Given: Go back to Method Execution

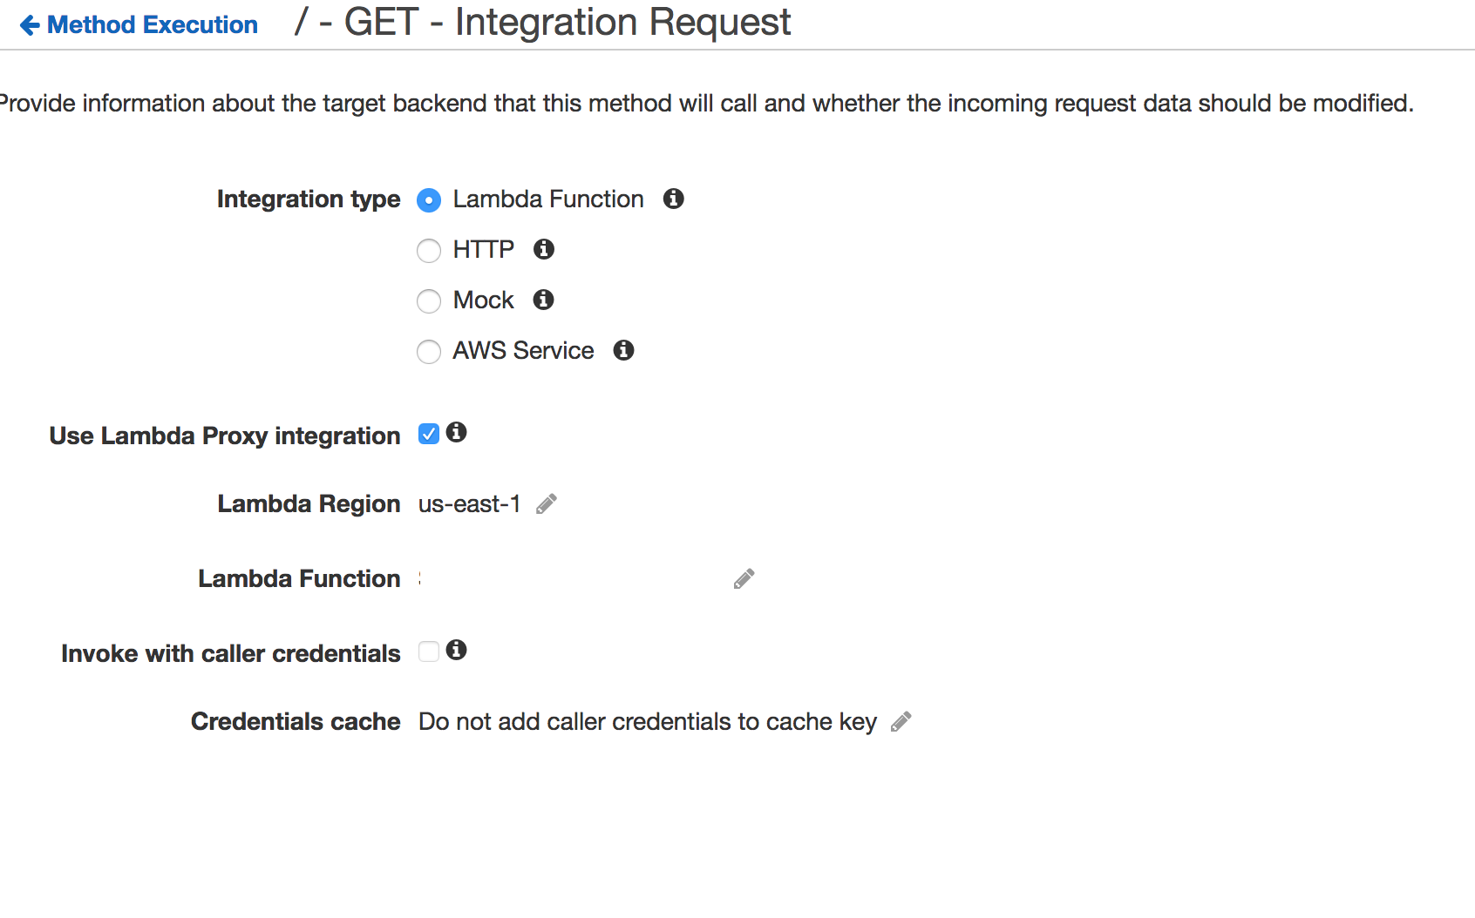Looking at the screenshot, I should click(153, 25).
